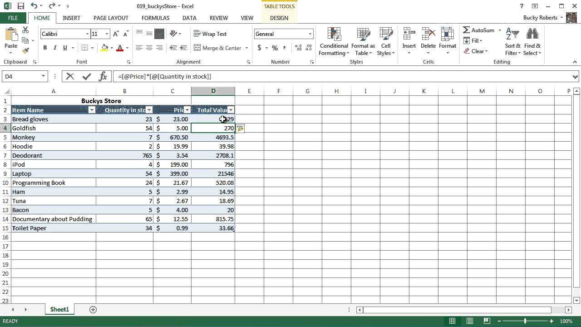Image resolution: width=581 pixels, height=327 pixels.
Task: Align text left in the cell
Action: tap(139, 48)
